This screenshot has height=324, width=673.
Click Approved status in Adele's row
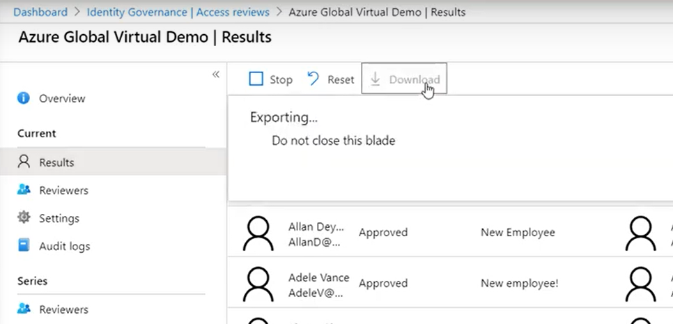tap(383, 283)
